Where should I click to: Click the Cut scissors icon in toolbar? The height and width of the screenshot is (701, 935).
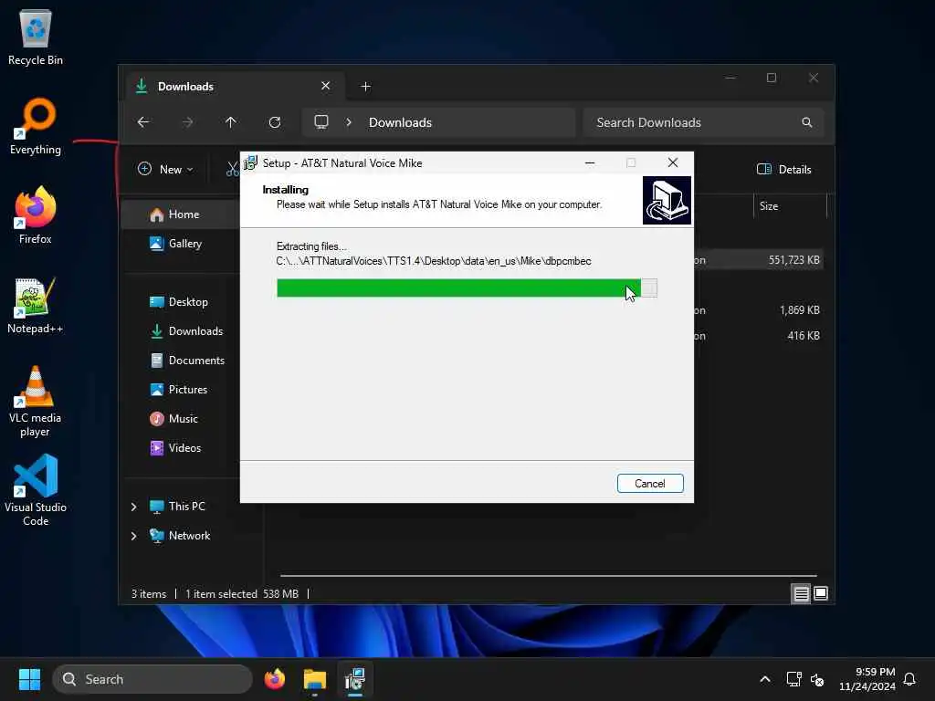point(232,169)
